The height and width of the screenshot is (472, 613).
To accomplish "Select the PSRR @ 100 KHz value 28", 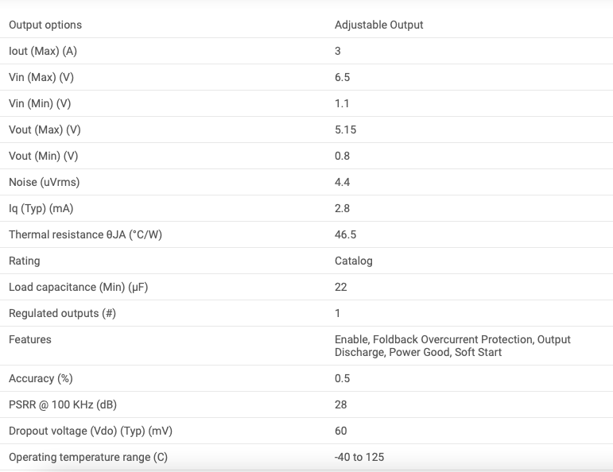I will click(340, 404).
